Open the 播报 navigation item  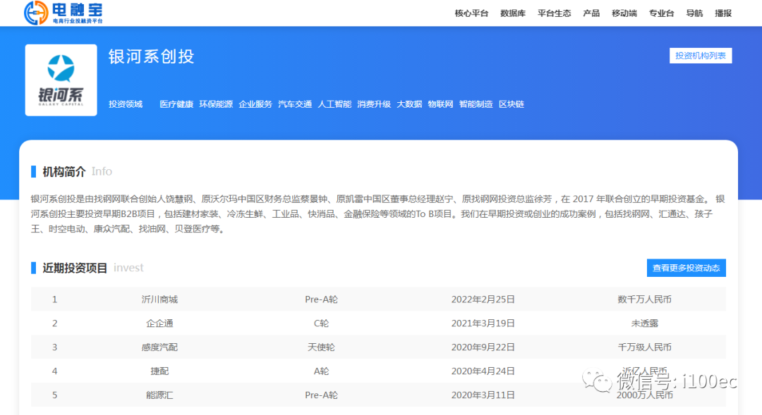723,13
